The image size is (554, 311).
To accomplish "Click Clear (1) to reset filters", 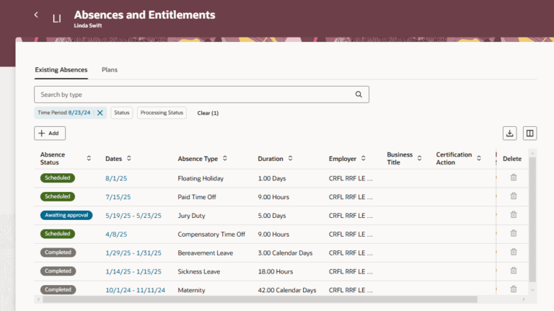I will click(x=208, y=113).
